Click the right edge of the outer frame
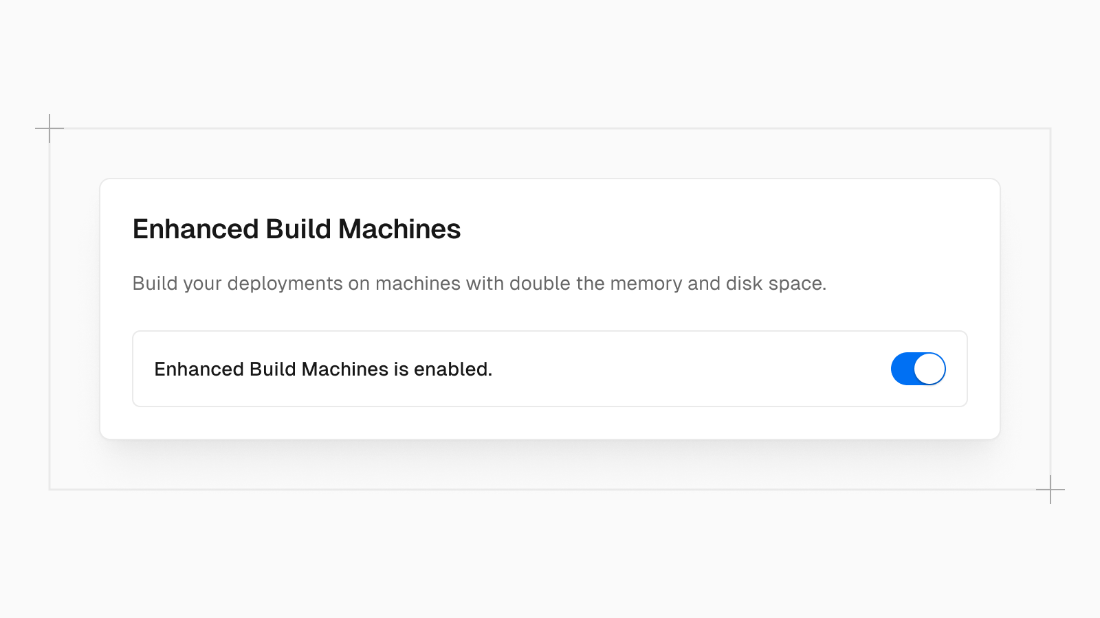Viewport: 1100px width, 618px height. [x=1050, y=309]
